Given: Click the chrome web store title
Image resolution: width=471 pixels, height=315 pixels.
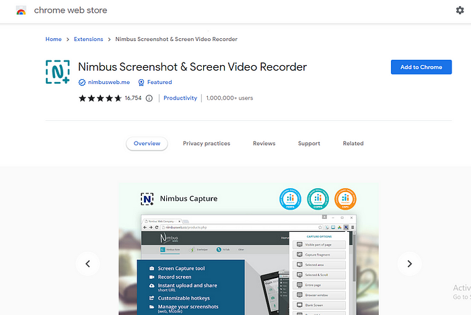Looking at the screenshot, I should point(71,10).
